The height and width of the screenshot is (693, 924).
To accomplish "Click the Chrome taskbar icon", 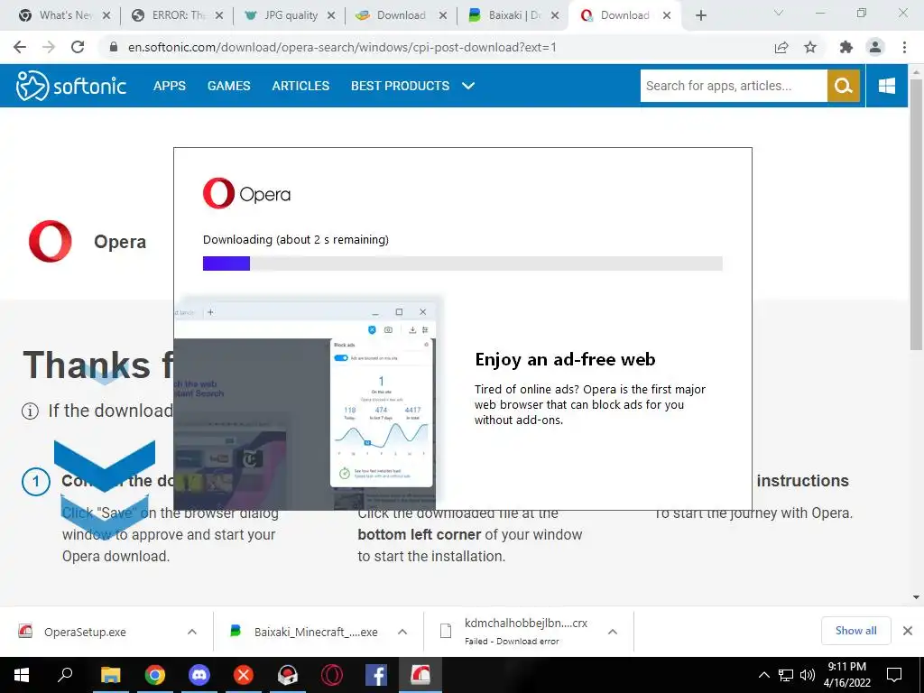I will [155, 675].
